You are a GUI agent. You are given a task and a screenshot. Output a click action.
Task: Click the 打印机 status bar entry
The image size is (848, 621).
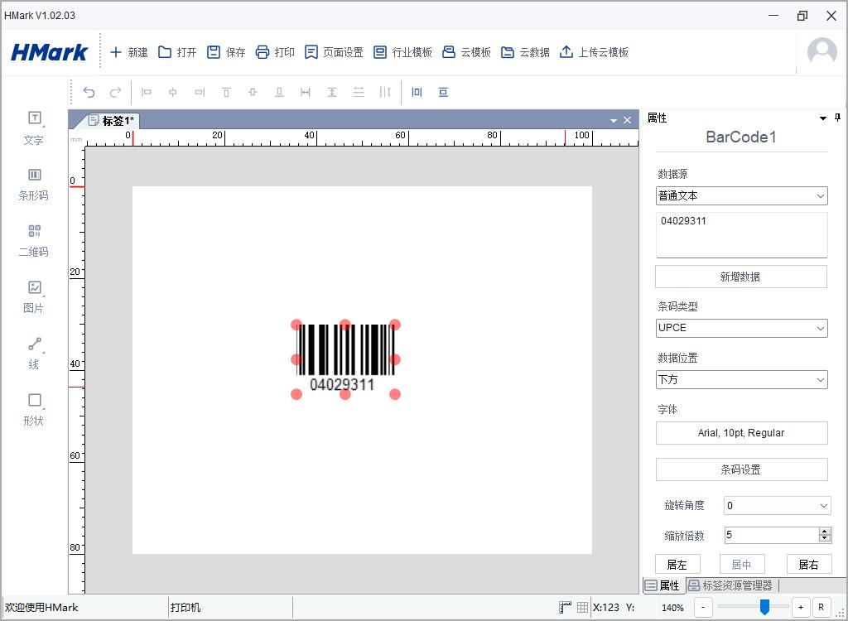pos(185,608)
